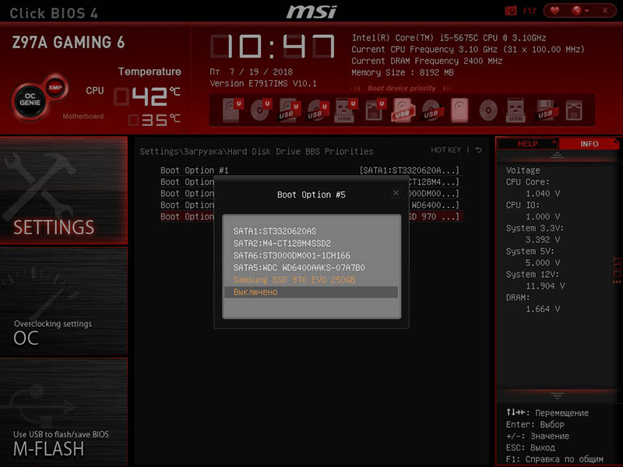Image resolution: width=623 pixels, height=467 pixels.
Task: Switch to the INFO tab
Action: pos(589,144)
